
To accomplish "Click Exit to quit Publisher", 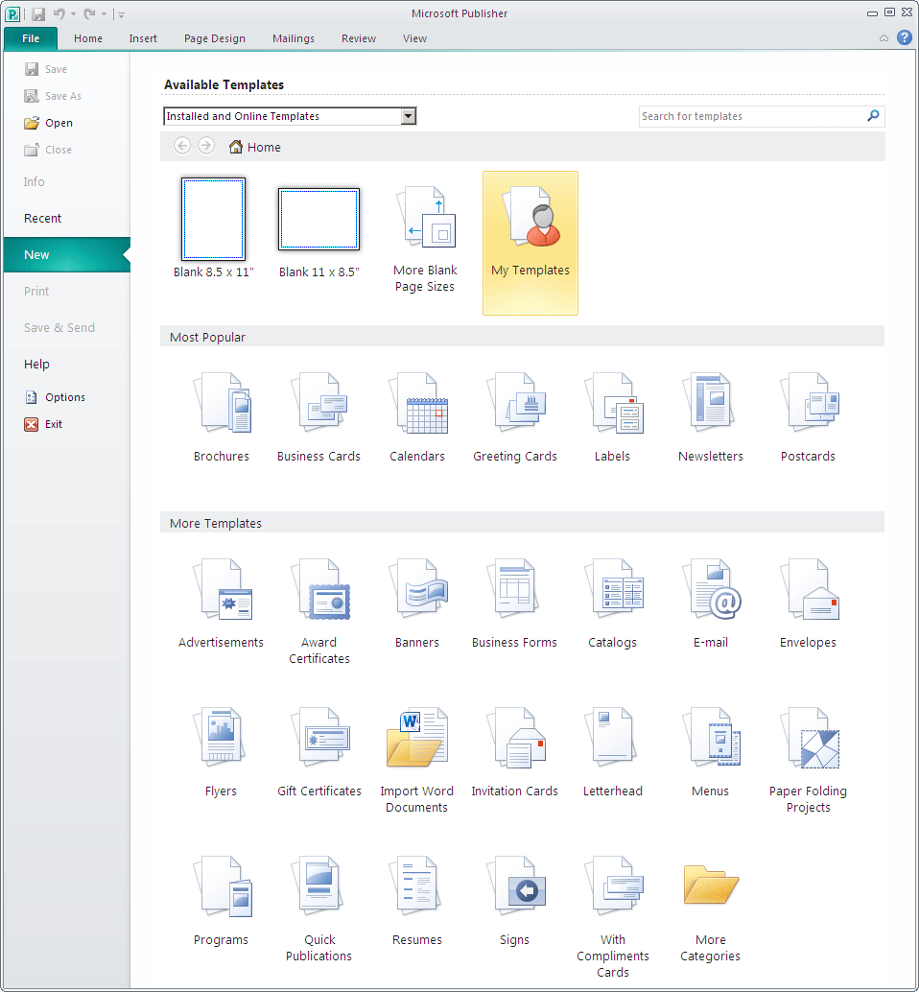I will [x=43, y=424].
